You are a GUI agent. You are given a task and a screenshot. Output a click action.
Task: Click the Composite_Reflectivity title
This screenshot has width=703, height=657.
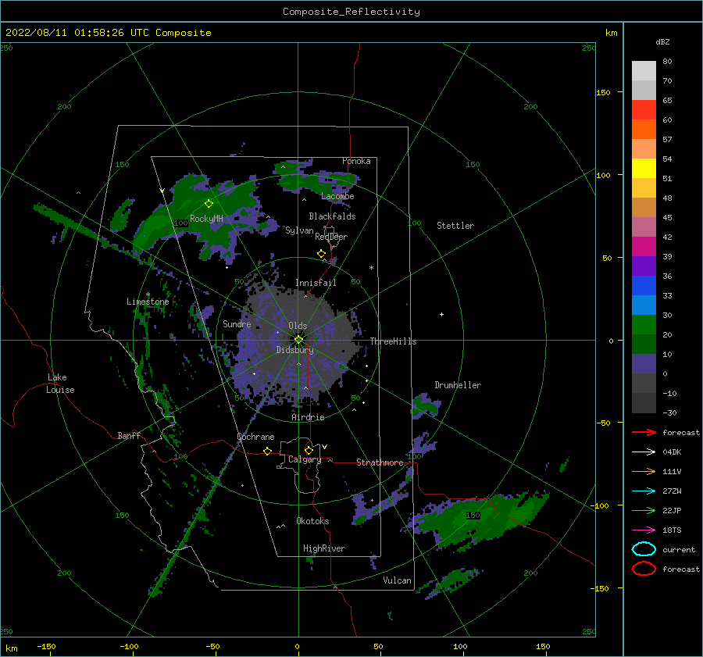click(x=351, y=12)
